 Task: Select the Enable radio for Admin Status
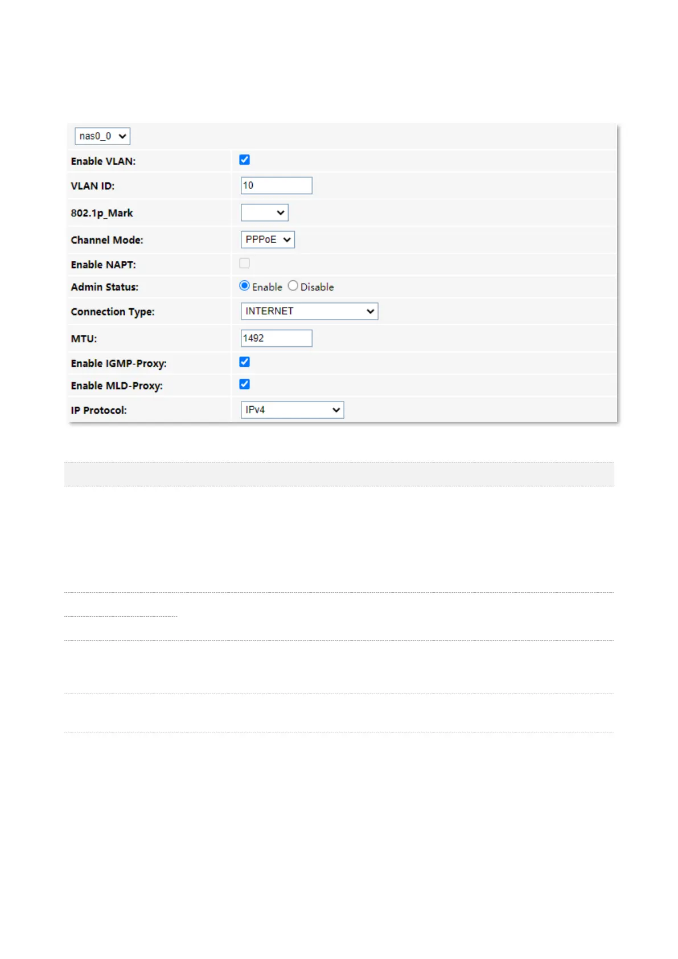tap(245, 286)
